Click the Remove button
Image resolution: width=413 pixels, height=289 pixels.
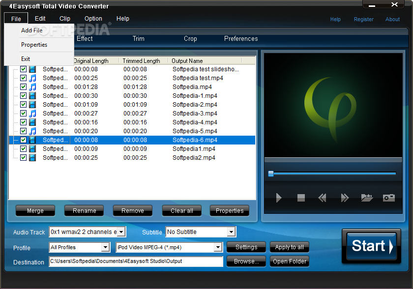click(133, 210)
